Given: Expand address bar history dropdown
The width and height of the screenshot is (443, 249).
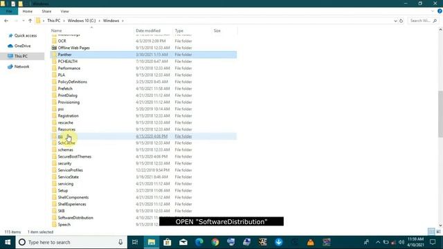Looking at the screenshot, I should (395, 21).
